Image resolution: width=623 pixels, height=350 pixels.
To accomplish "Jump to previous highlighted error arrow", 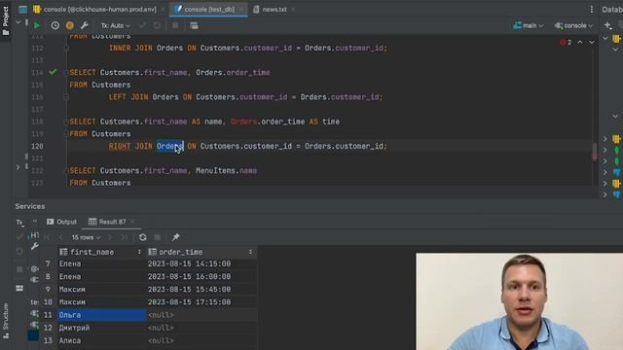I will [580, 42].
